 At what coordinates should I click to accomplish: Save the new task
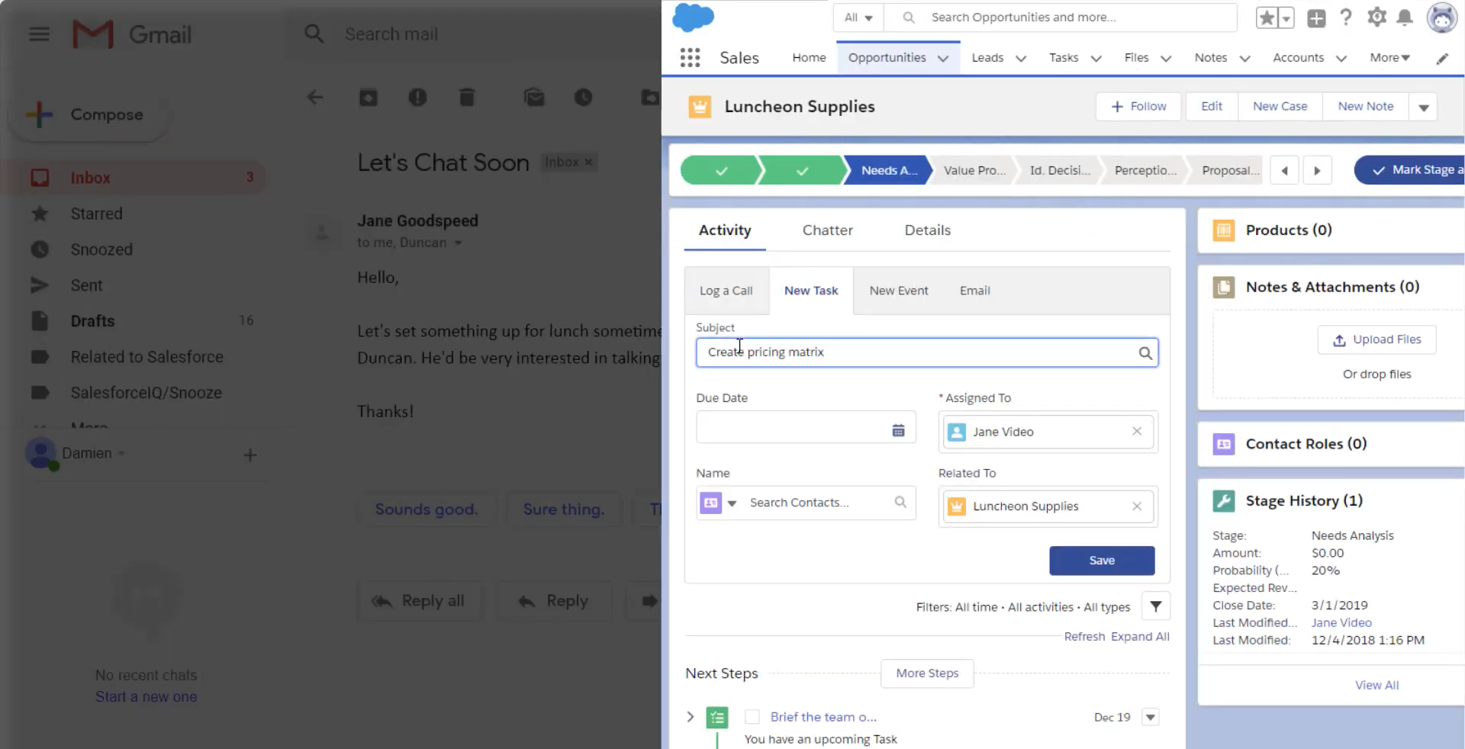click(x=1102, y=561)
